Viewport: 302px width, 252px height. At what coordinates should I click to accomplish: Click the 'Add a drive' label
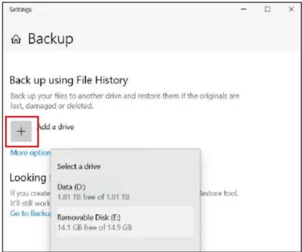tap(55, 127)
